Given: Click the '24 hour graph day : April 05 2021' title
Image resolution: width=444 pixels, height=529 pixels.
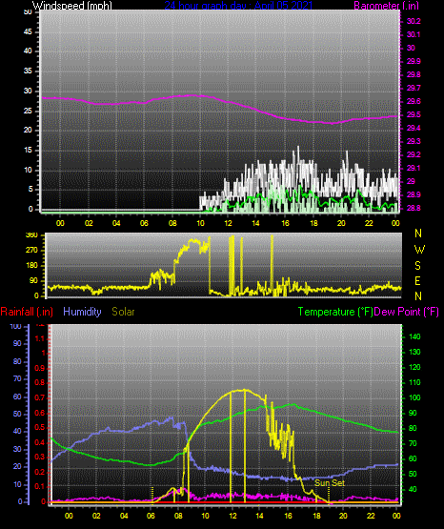Looking at the screenshot, I should (x=238, y=6).
